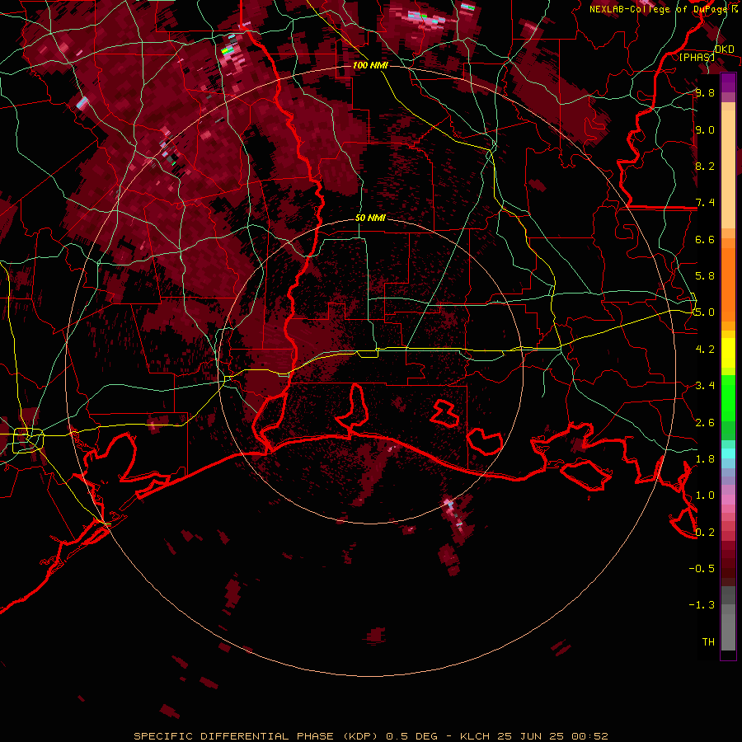742x742 pixels.
Task: Pick the cyan segment of the color bar
Action: (x=728, y=453)
